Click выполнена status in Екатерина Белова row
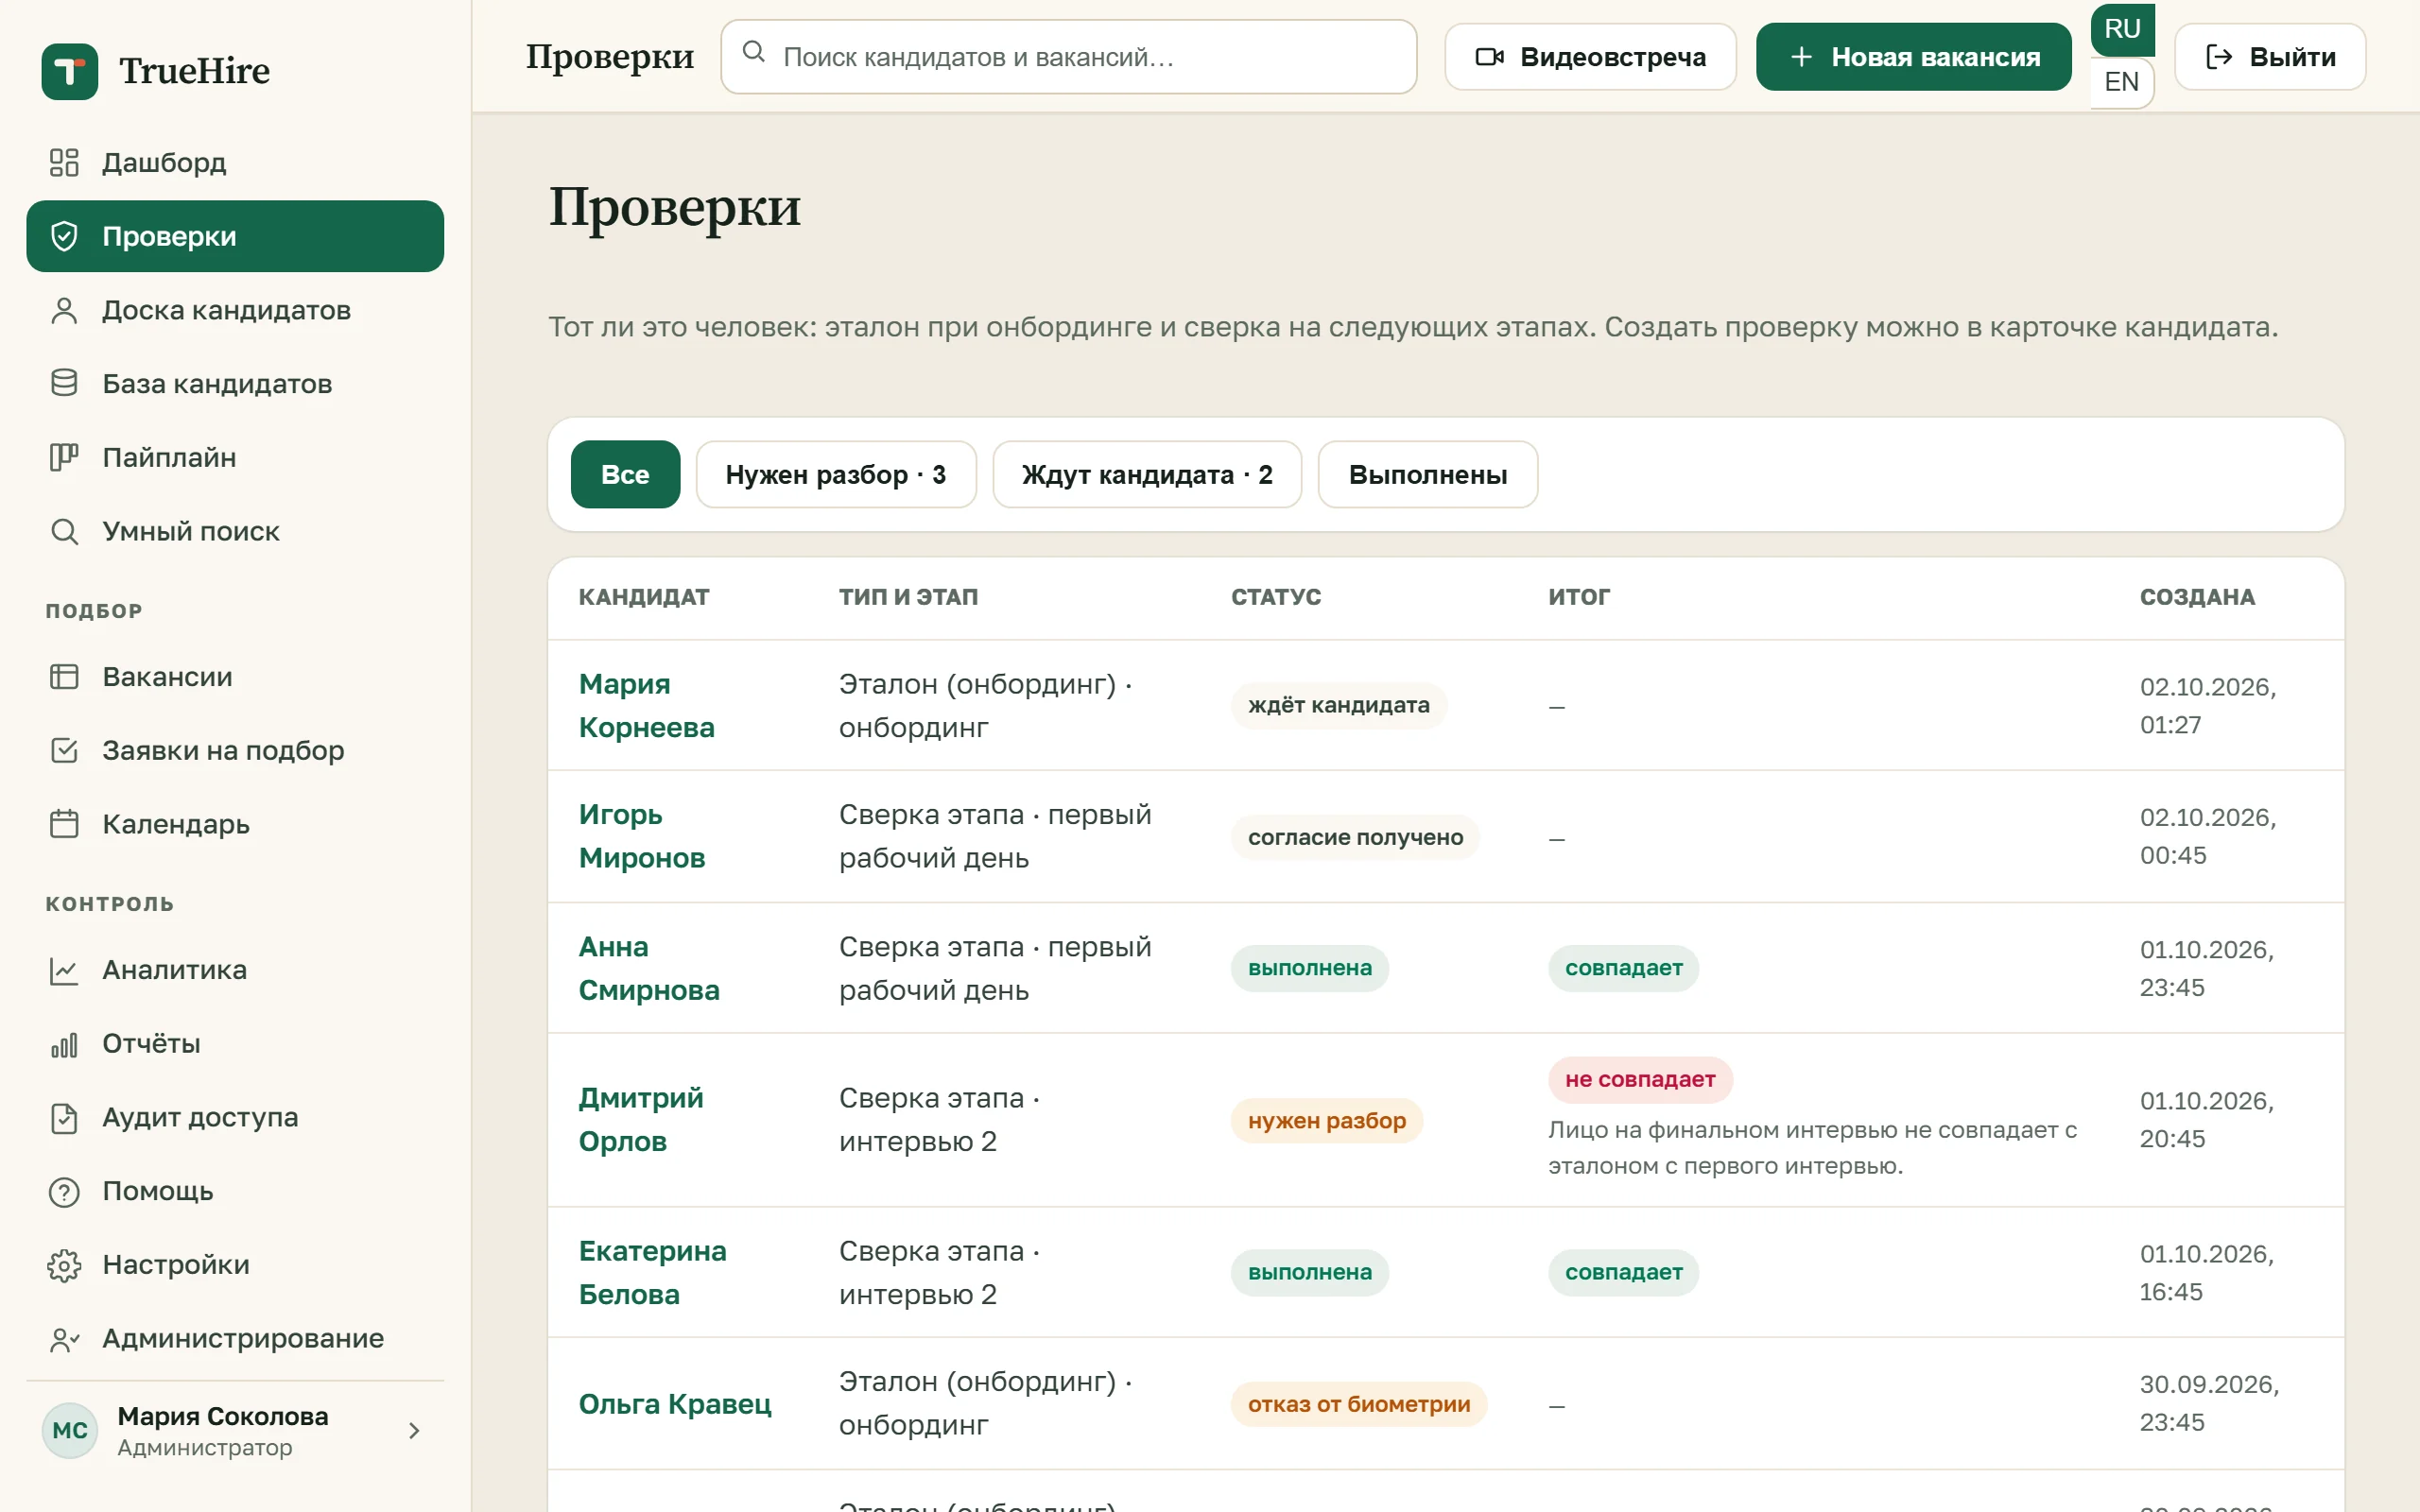 1309,1272
